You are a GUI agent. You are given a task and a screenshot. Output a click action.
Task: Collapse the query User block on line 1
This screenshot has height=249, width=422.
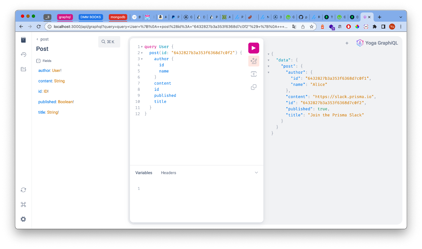142,47
